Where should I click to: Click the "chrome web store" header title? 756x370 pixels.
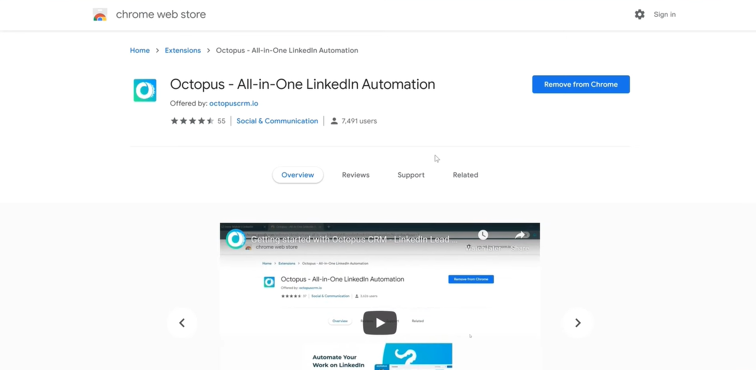click(161, 15)
